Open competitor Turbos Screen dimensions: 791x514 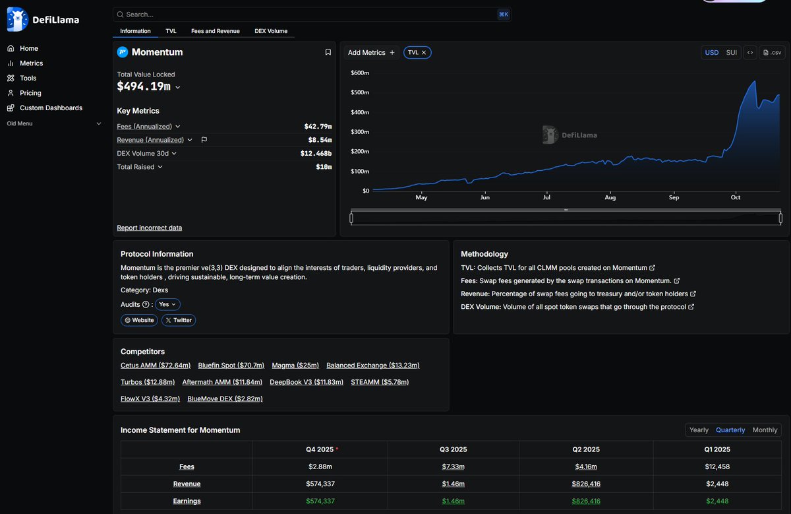(x=148, y=382)
